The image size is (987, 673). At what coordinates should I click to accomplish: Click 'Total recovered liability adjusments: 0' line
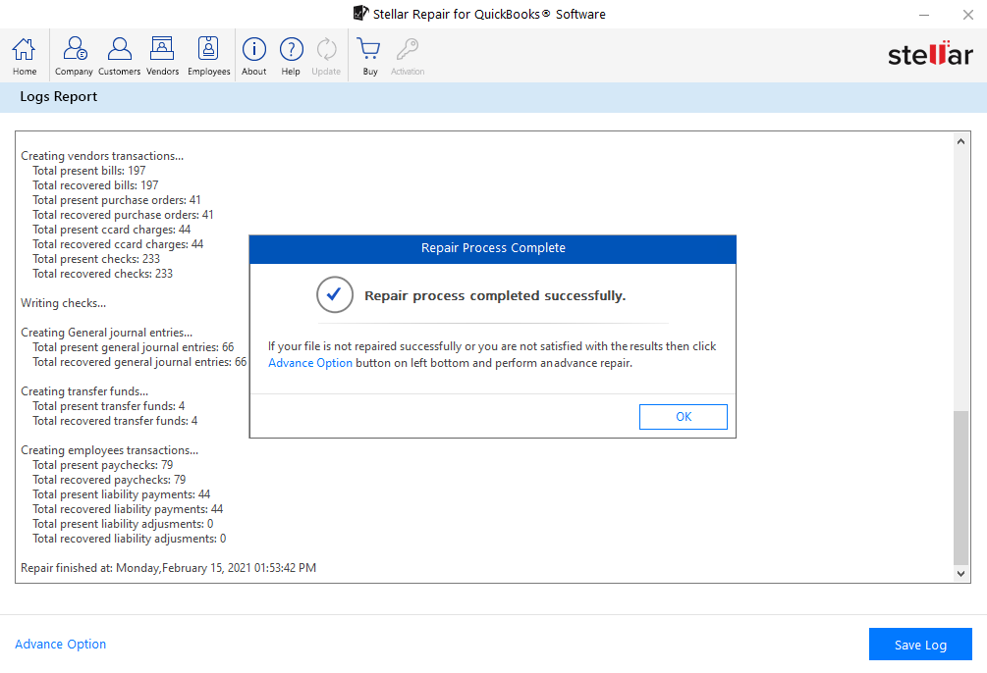(x=129, y=539)
